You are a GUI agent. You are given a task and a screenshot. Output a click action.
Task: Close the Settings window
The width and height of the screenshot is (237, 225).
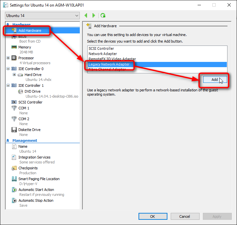pos(229,5)
